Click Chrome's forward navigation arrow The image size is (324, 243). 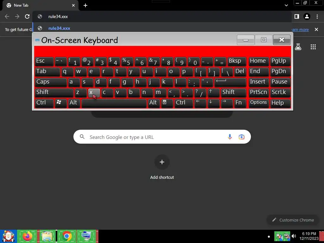point(17,16)
